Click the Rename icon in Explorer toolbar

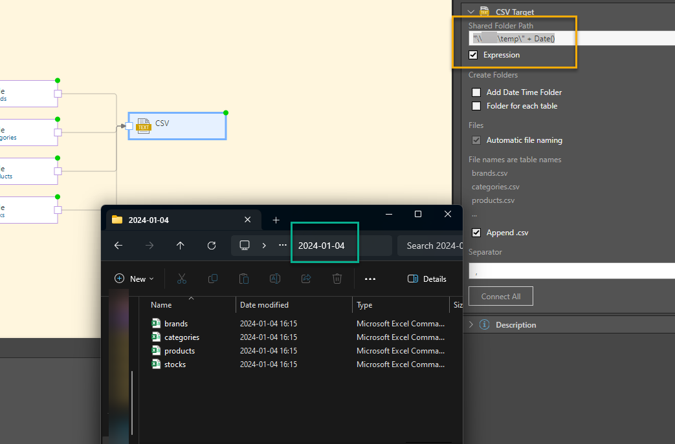pos(275,279)
